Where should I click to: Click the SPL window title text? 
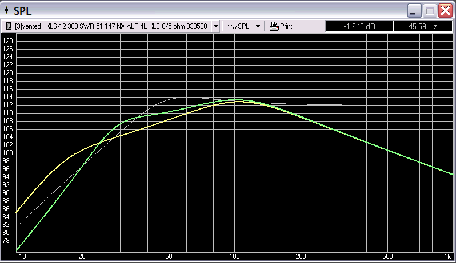coord(22,11)
